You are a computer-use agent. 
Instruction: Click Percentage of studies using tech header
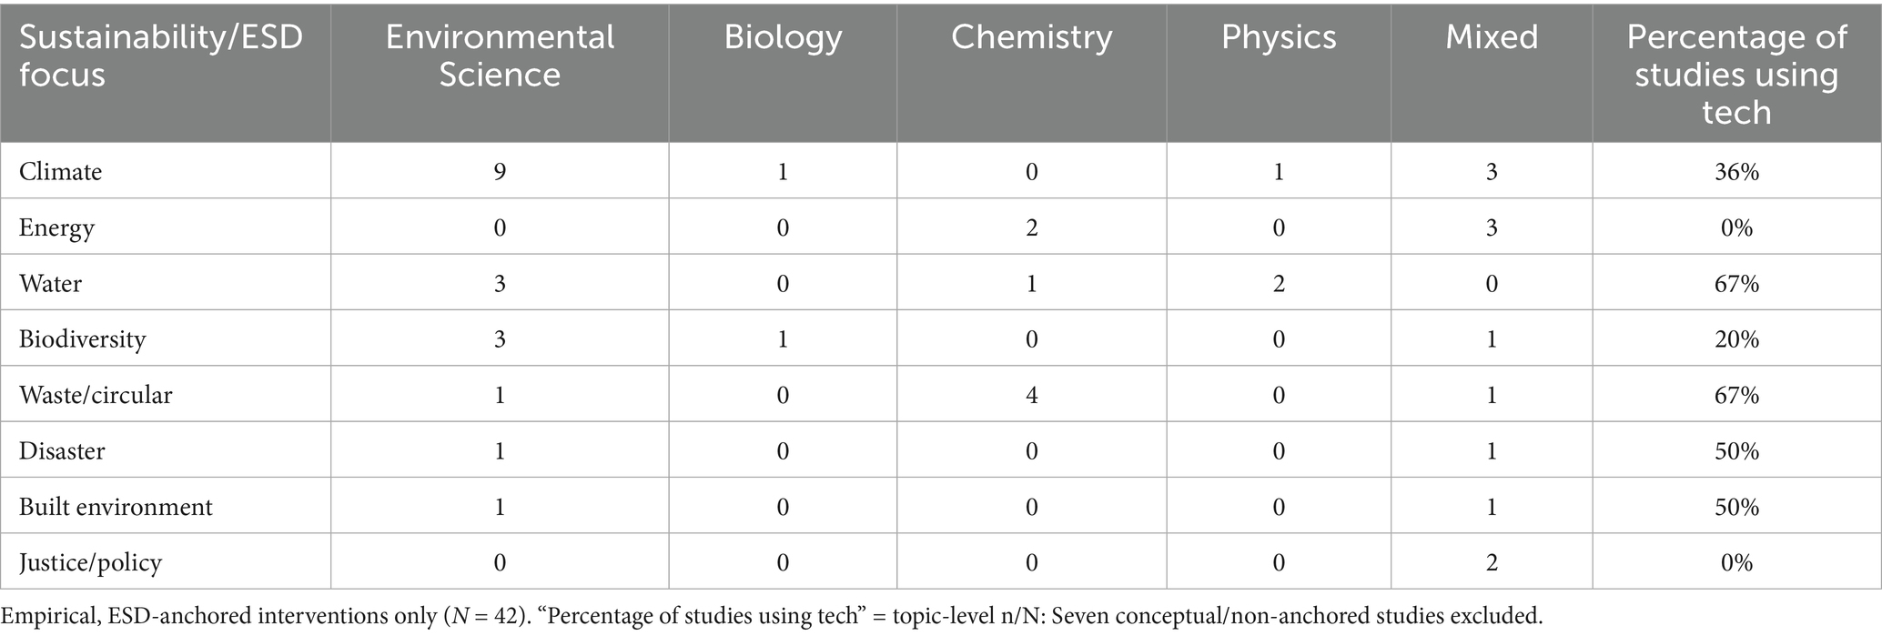point(1736,74)
